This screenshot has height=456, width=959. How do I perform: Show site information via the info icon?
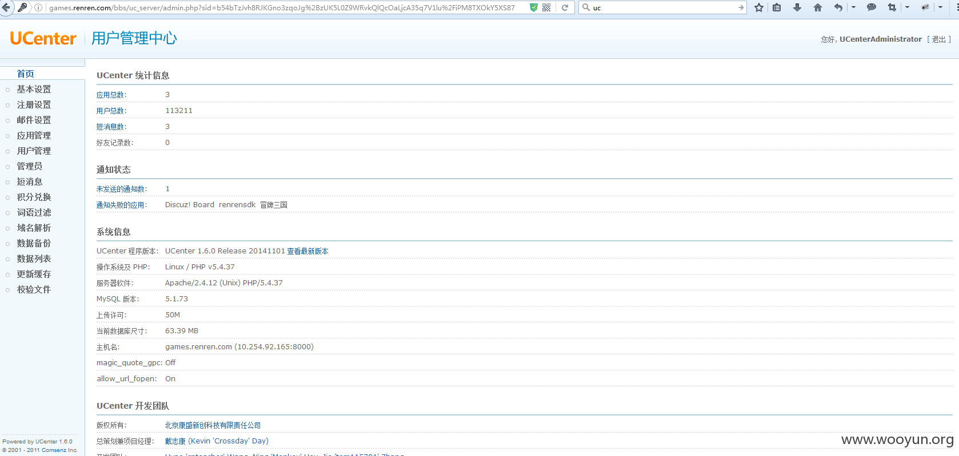[x=38, y=7]
